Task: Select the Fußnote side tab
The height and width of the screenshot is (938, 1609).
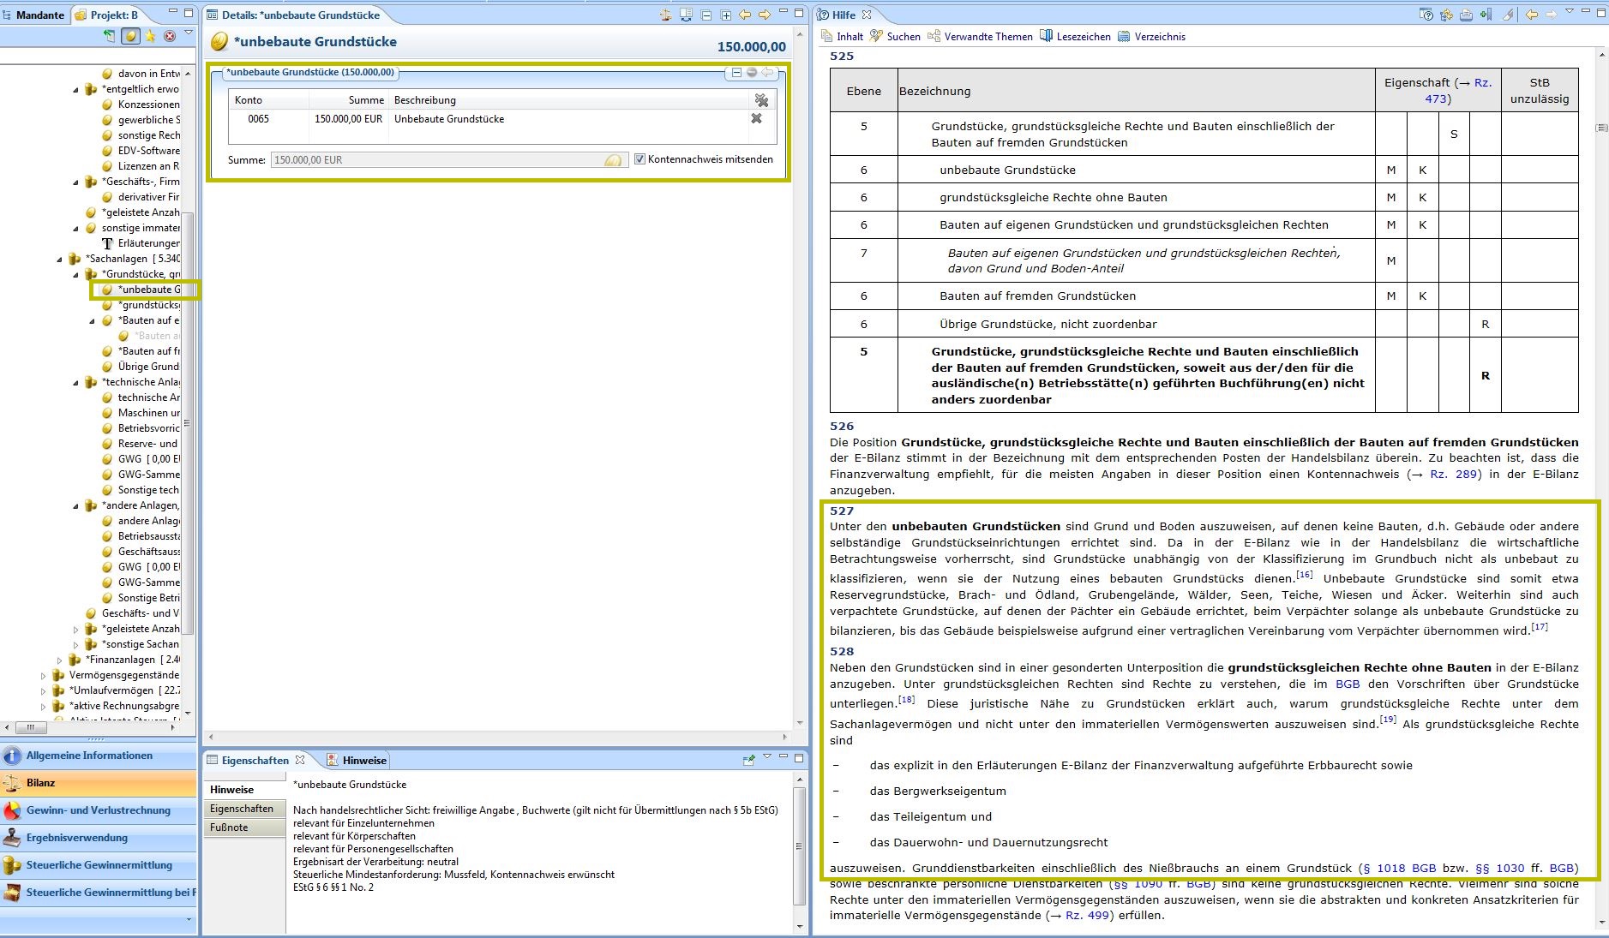Action: (243, 827)
